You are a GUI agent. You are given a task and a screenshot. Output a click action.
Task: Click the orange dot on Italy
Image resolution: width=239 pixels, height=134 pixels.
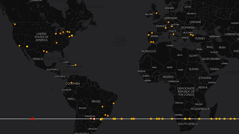click(173, 34)
